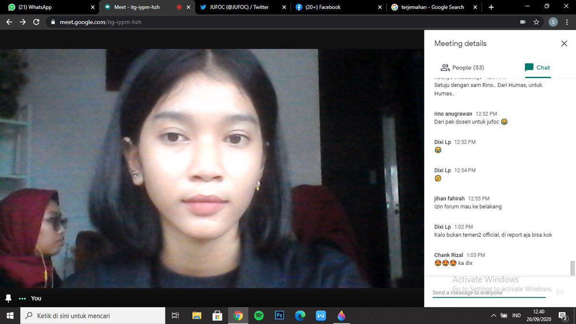Screen dimensions: 576x324
Task: Close the WhatsApp browser tab
Action: point(93,7)
